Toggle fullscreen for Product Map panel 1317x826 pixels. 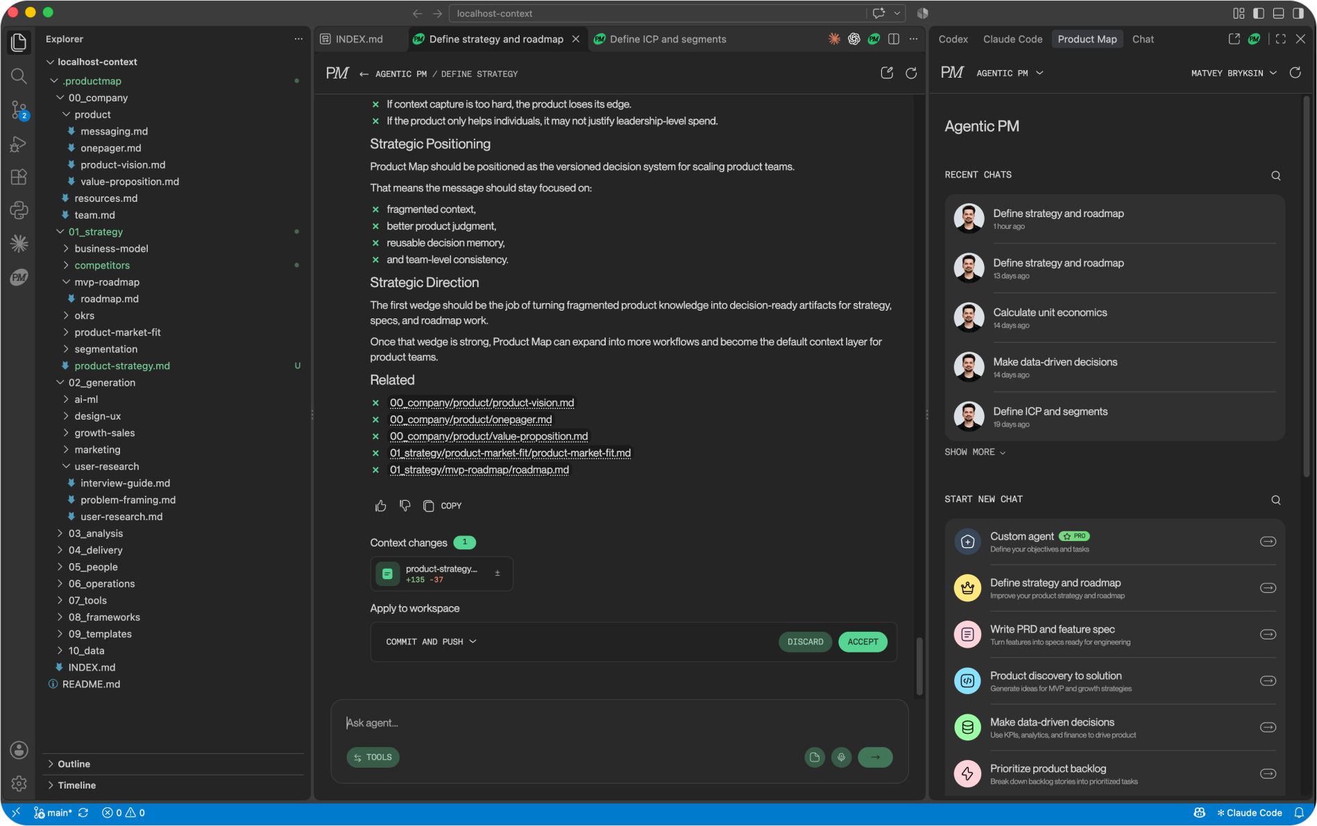tap(1281, 40)
